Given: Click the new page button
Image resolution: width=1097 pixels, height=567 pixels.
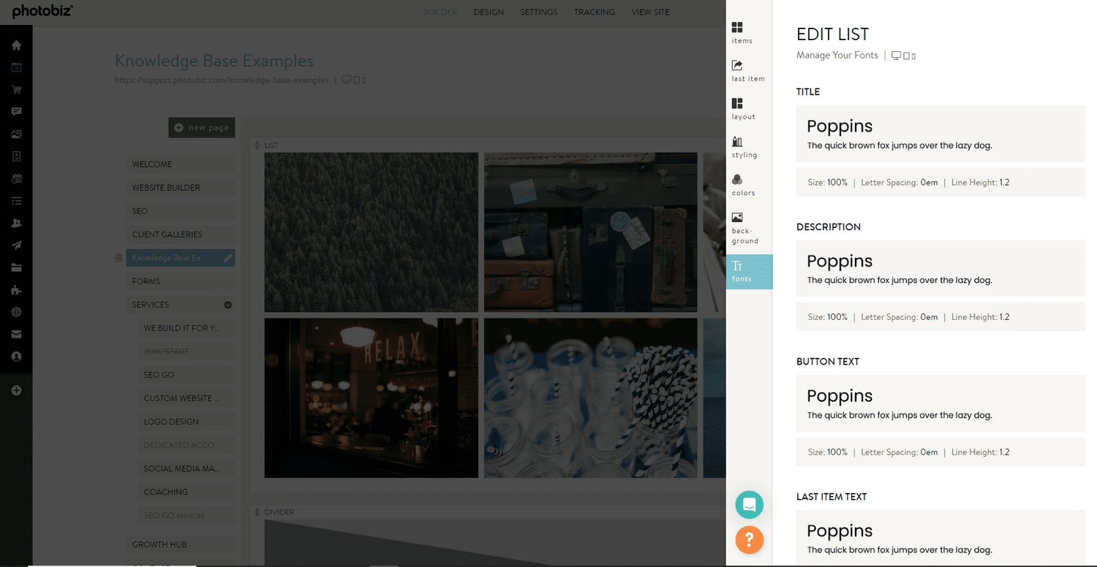Looking at the screenshot, I should click(x=202, y=127).
